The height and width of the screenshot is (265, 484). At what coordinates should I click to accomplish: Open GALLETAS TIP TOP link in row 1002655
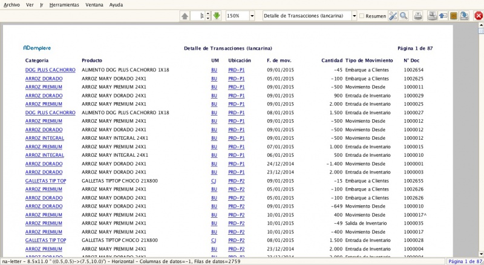[46, 181]
